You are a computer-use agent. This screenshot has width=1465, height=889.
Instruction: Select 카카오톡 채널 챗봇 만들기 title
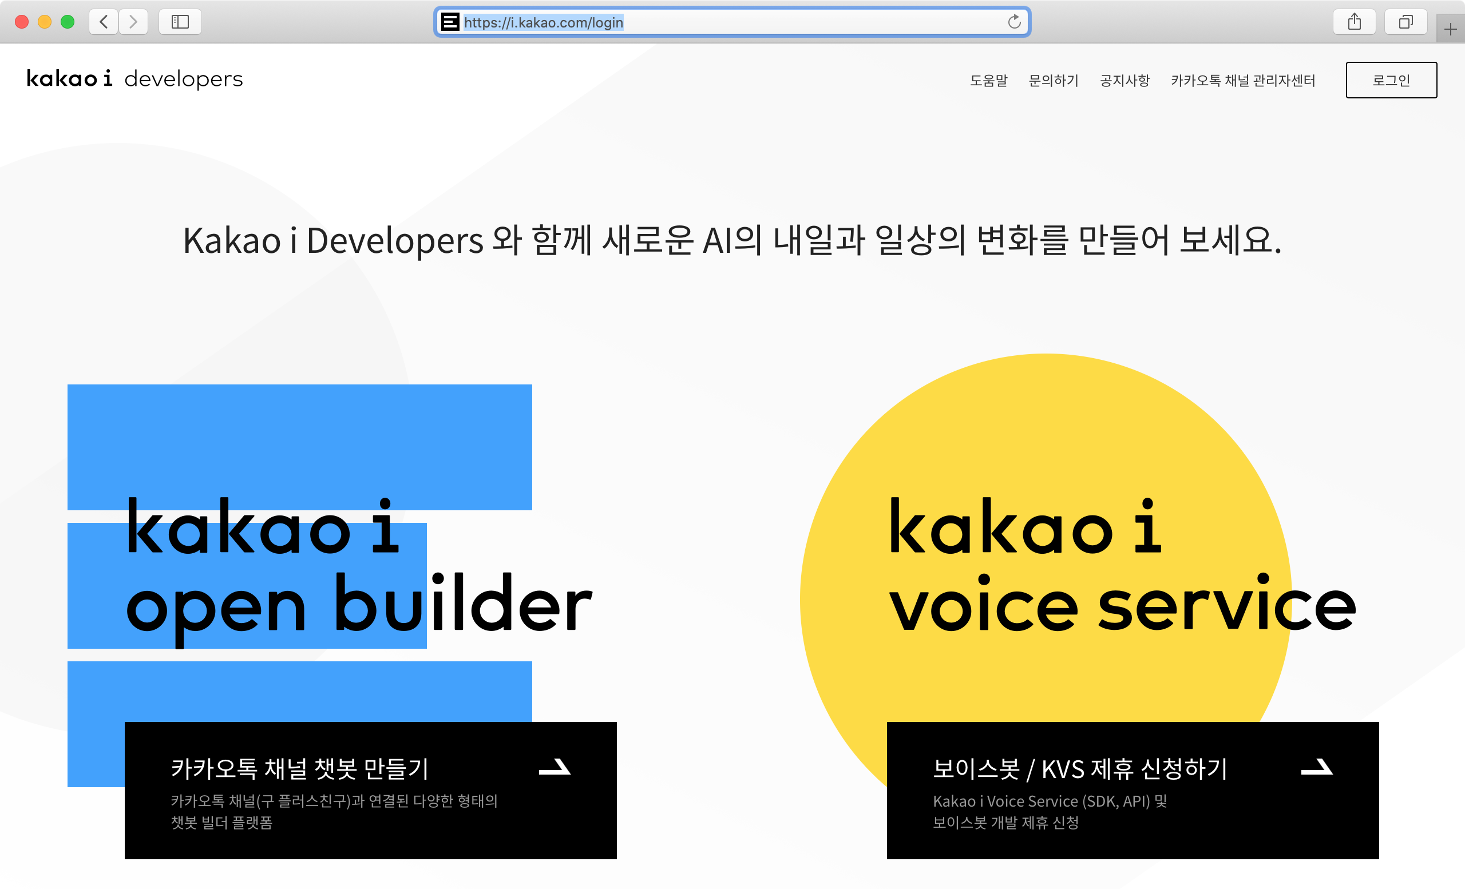pyautogui.click(x=299, y=768)
